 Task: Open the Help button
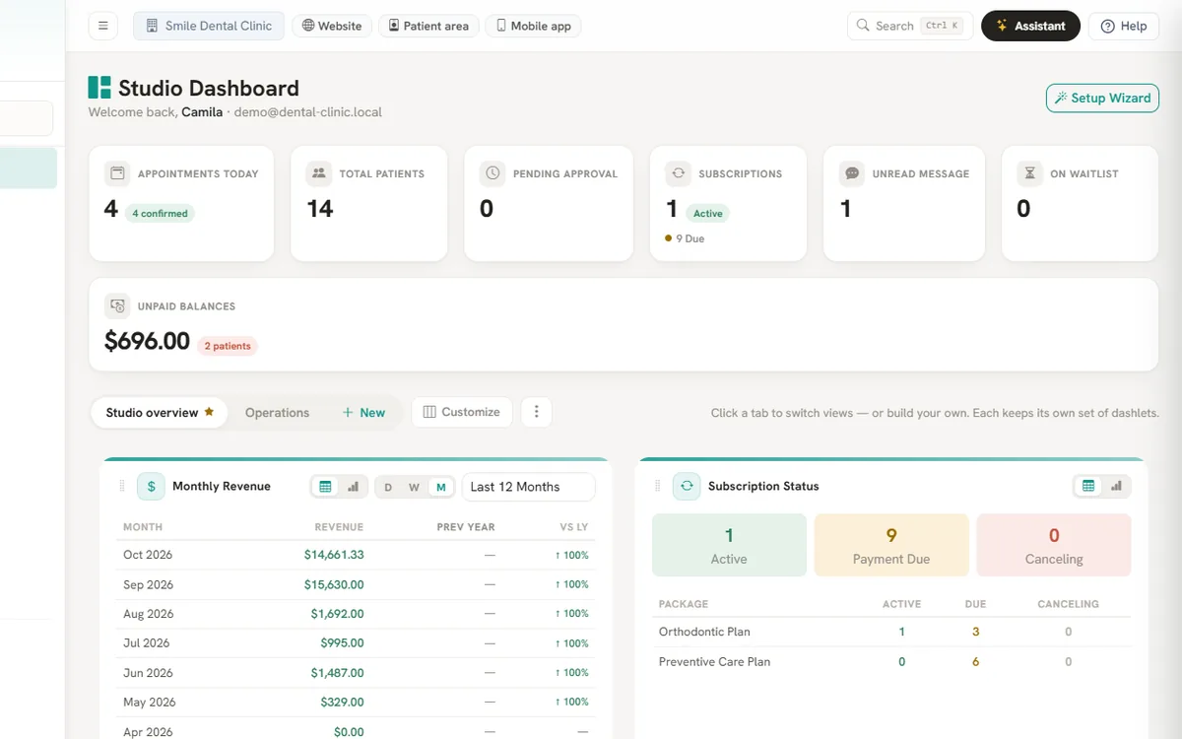tap(1124, 26)
